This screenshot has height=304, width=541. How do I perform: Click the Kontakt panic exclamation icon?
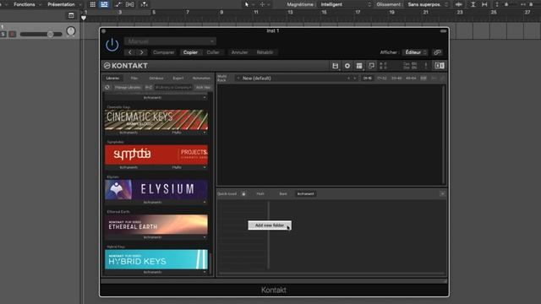point(426,66)
